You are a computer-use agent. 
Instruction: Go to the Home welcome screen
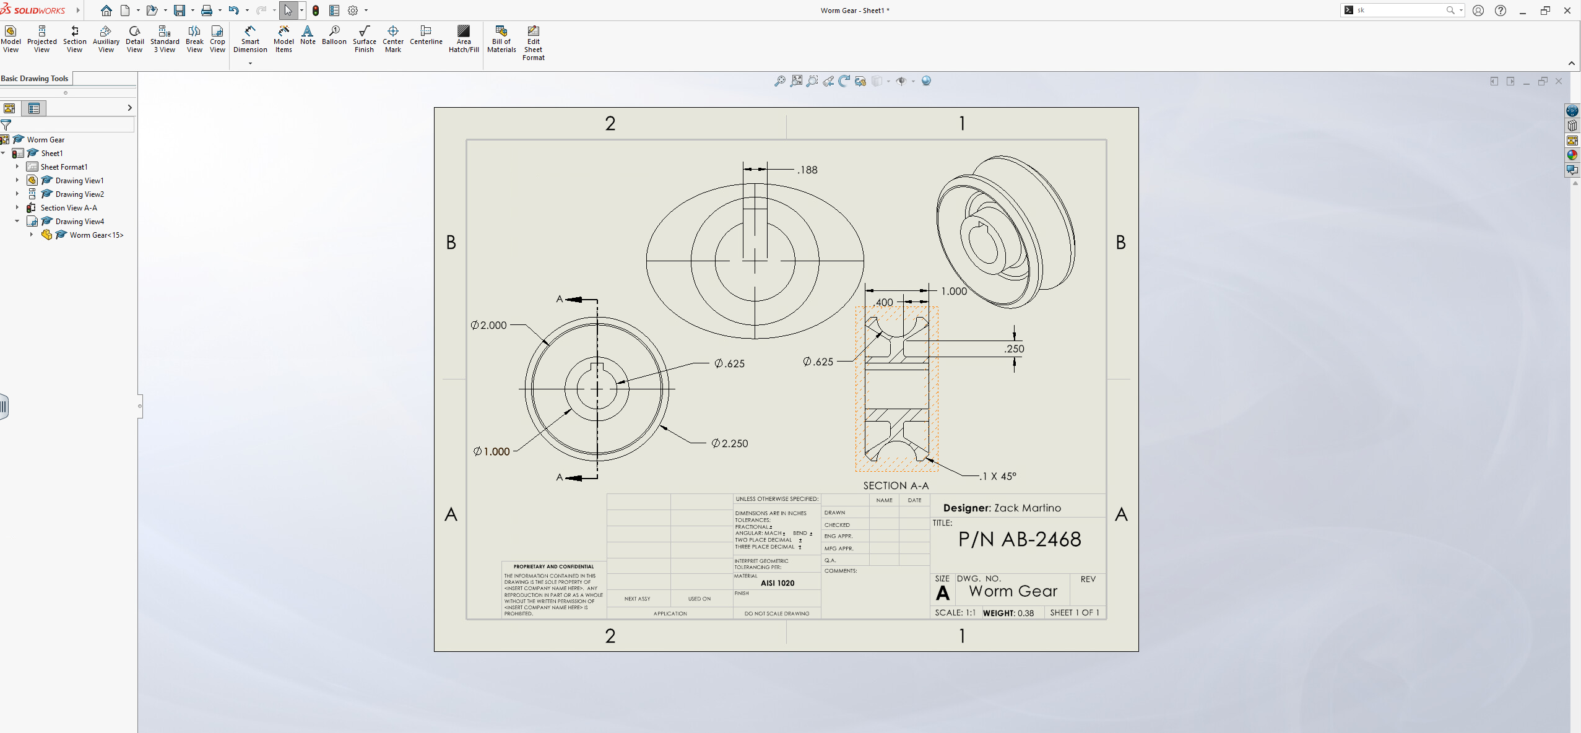point(106,11)
